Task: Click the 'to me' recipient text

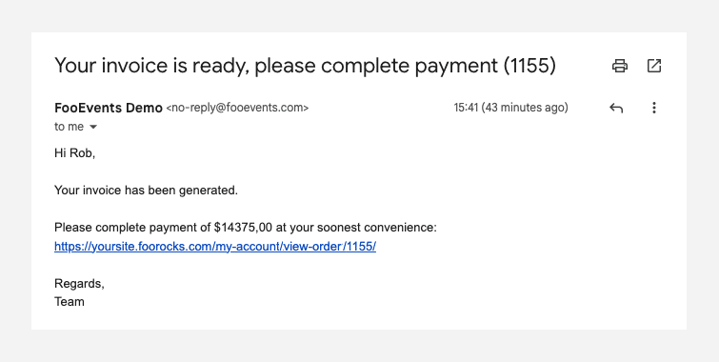Action: point(69,127)
